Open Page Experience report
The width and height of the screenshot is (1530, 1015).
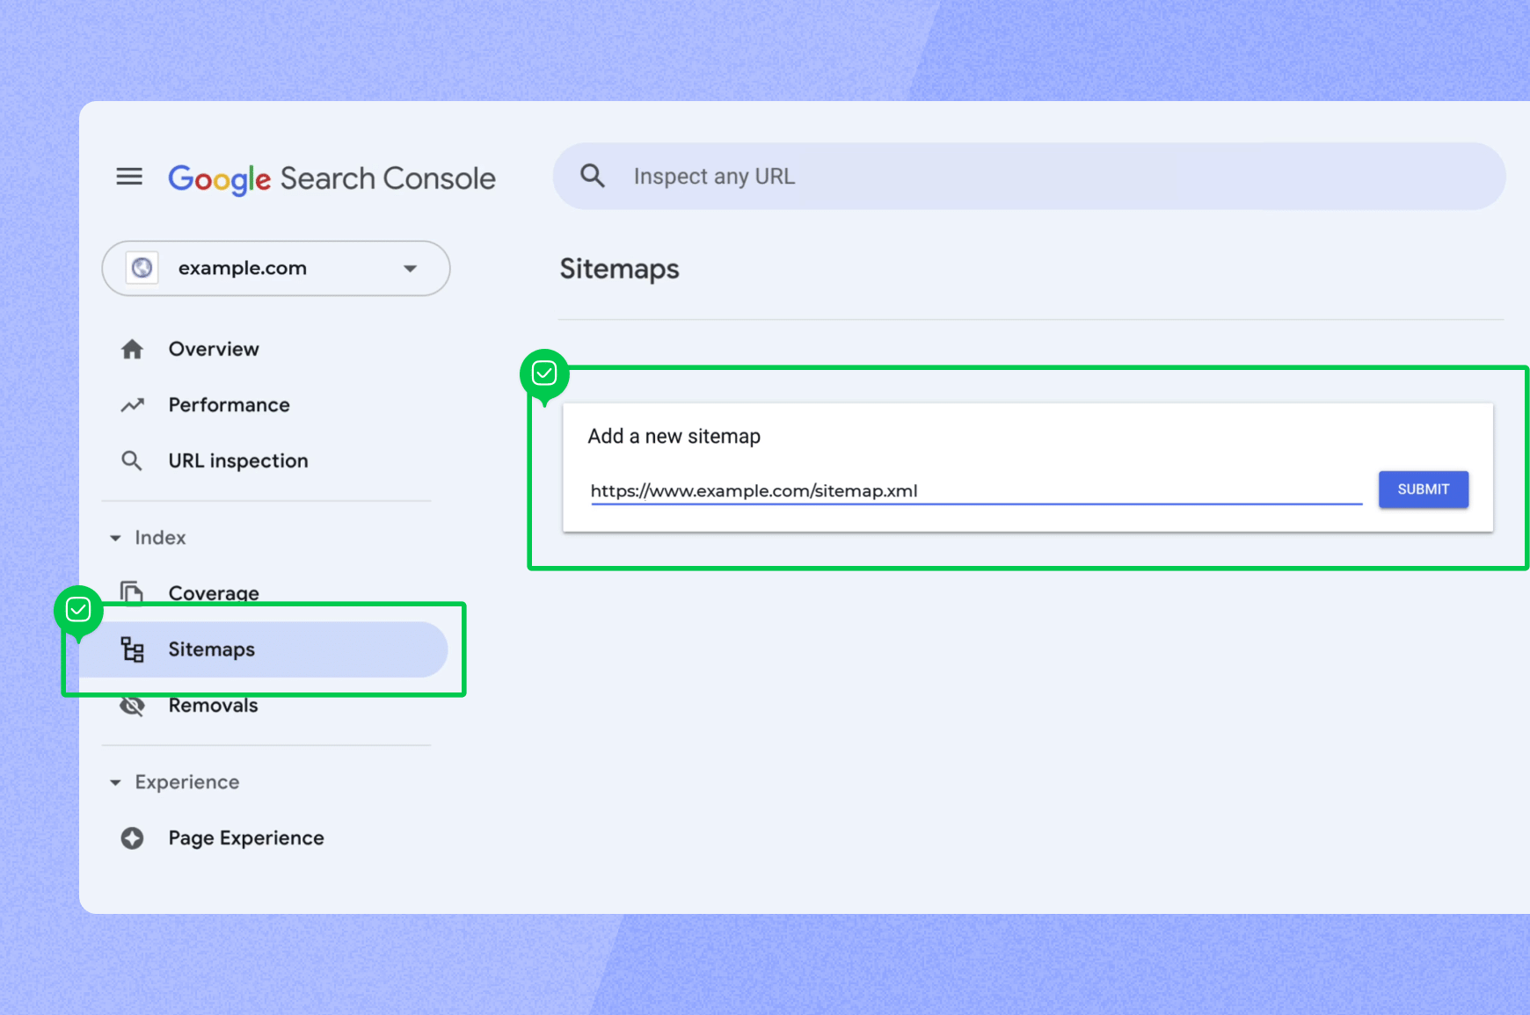tap(246, 838)
